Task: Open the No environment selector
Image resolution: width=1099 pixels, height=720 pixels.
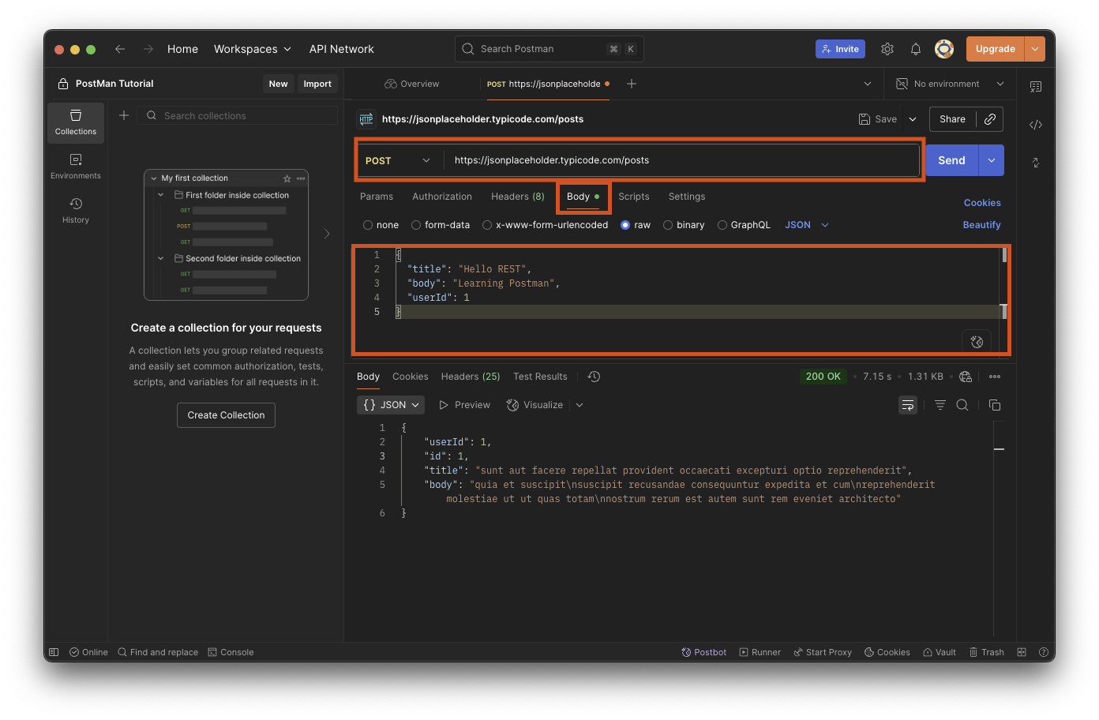Action: click(x=950, y=84)
